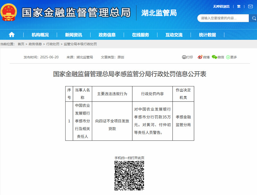Focus the search input field
The image size is (257, 195).
(223, 18)
